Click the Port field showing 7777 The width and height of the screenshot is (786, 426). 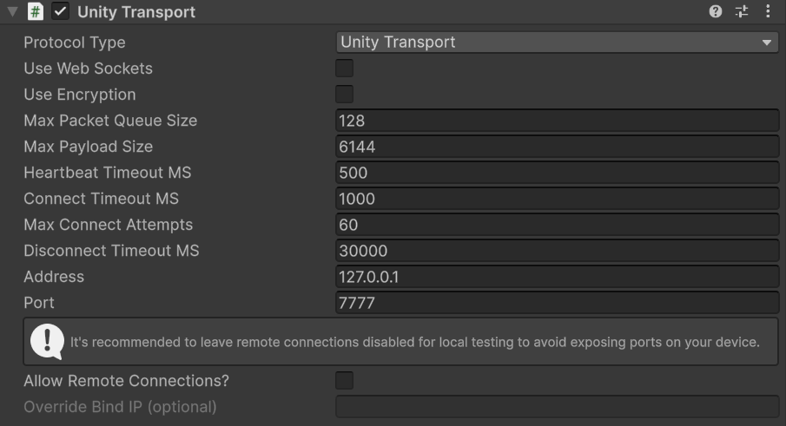click(x=557, y=303)
